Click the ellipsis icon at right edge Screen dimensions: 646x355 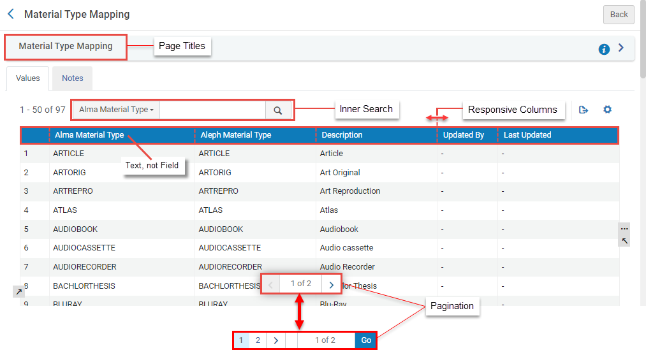[624, 228]
